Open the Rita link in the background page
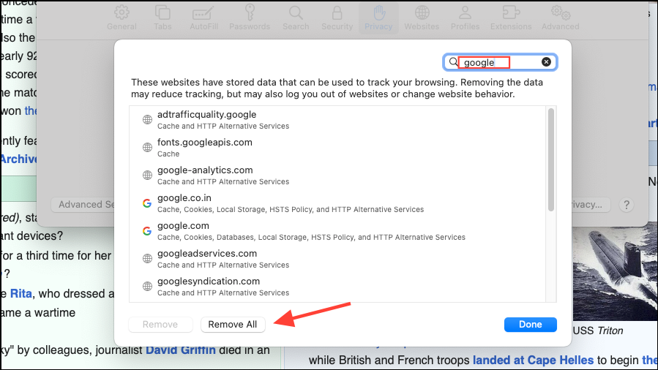Image resolution: width=658 pixels, height=370 pixels. [21, 293]
